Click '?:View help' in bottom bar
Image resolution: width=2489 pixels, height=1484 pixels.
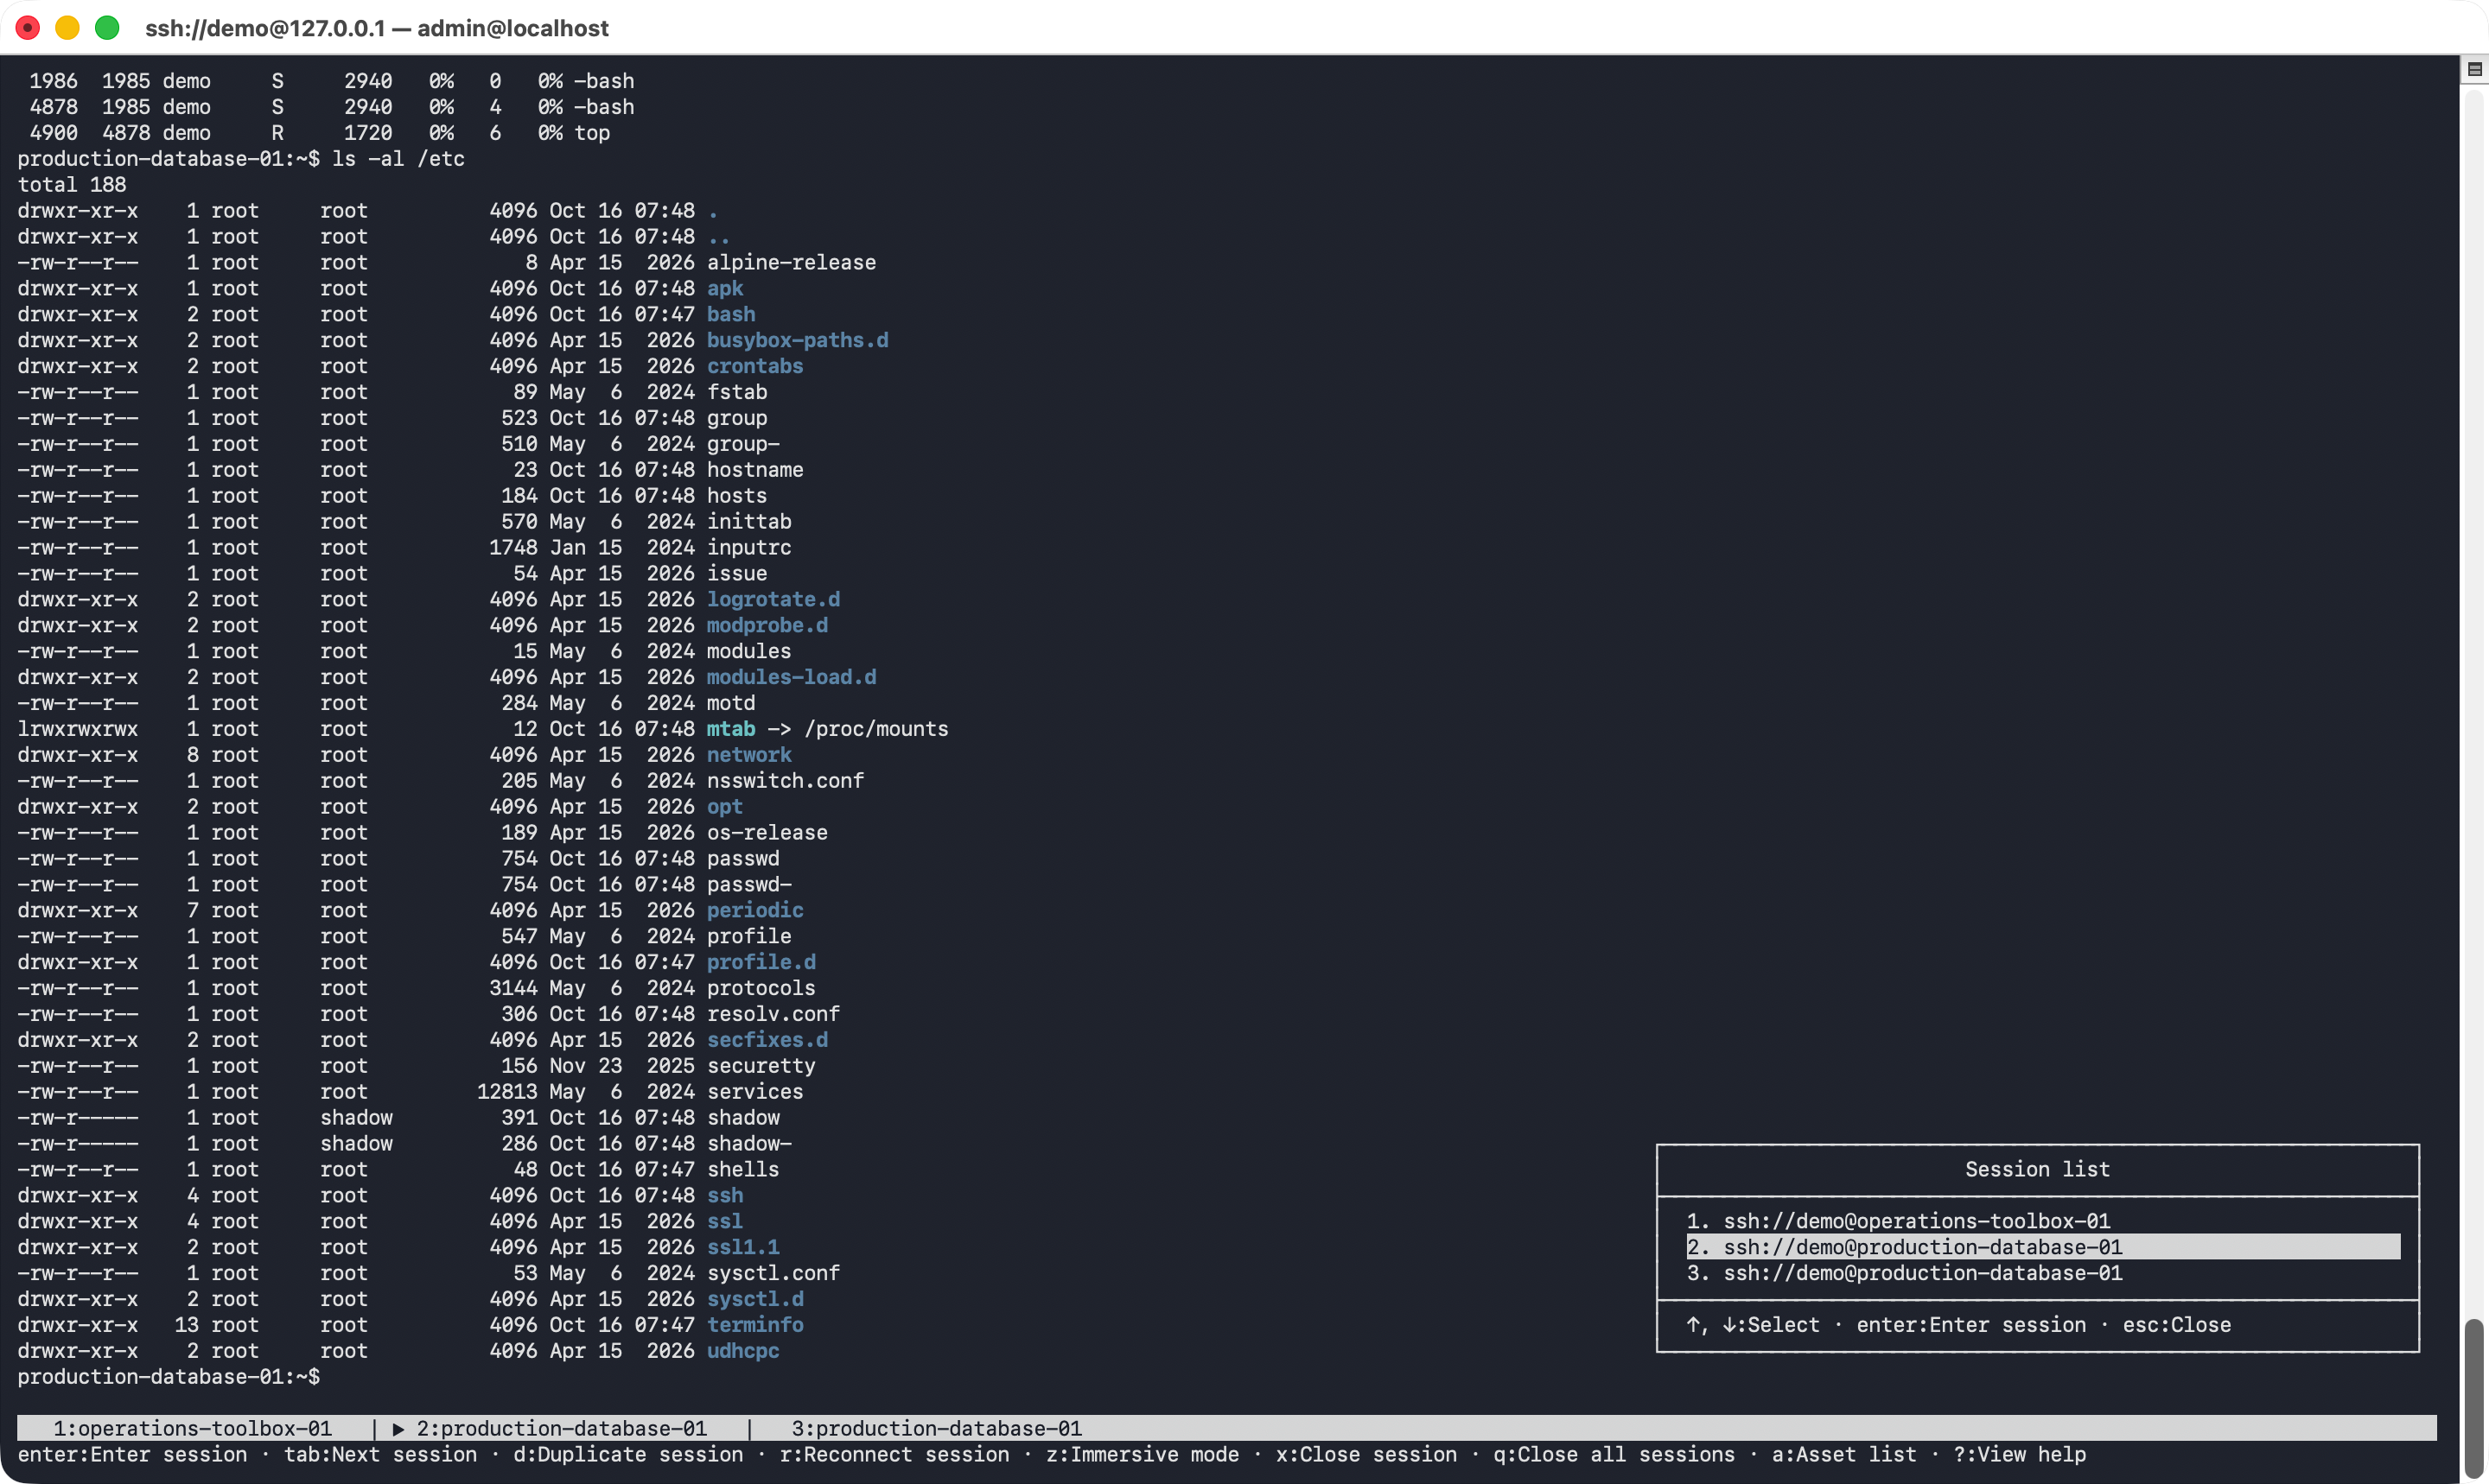tap(2020, 1454)
